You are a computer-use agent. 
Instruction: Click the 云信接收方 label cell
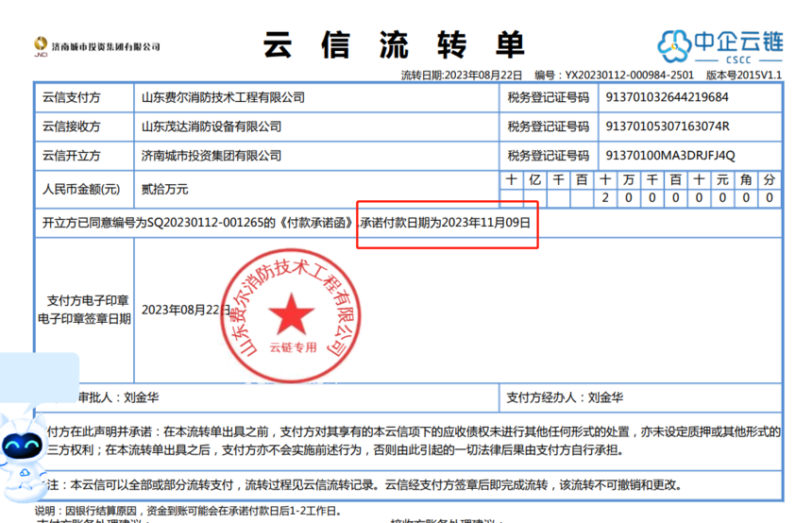click(84, 127)
